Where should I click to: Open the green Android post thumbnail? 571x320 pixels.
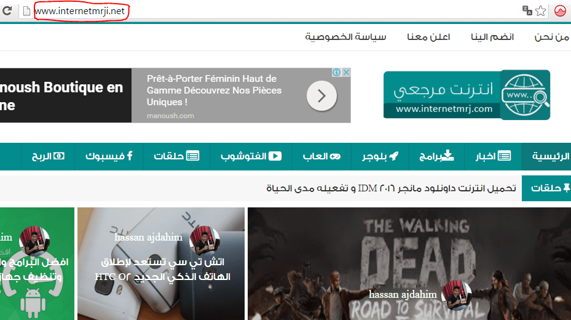[x=37, y=264]
